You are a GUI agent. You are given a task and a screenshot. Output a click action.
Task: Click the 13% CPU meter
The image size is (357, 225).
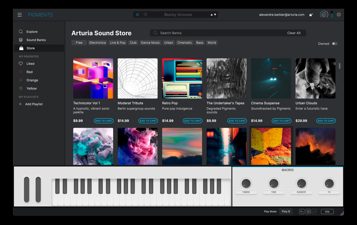(327, 212)
